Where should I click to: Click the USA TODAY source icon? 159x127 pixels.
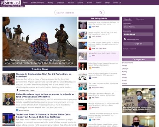[x=90, y=120]
